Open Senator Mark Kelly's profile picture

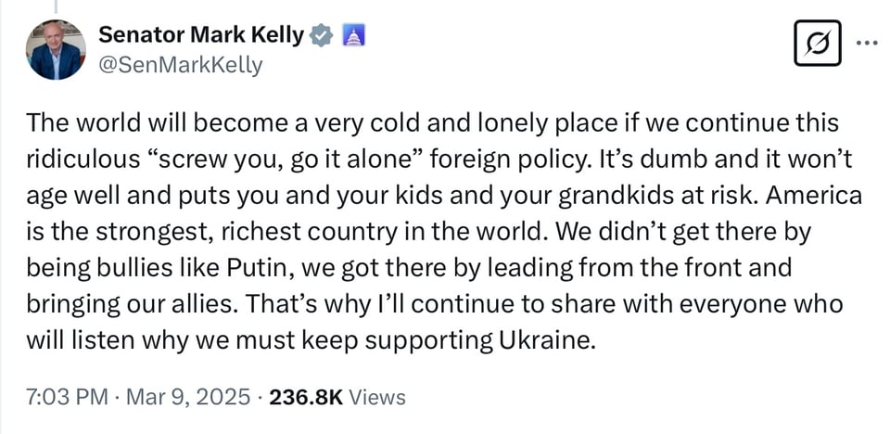(57, 50)
